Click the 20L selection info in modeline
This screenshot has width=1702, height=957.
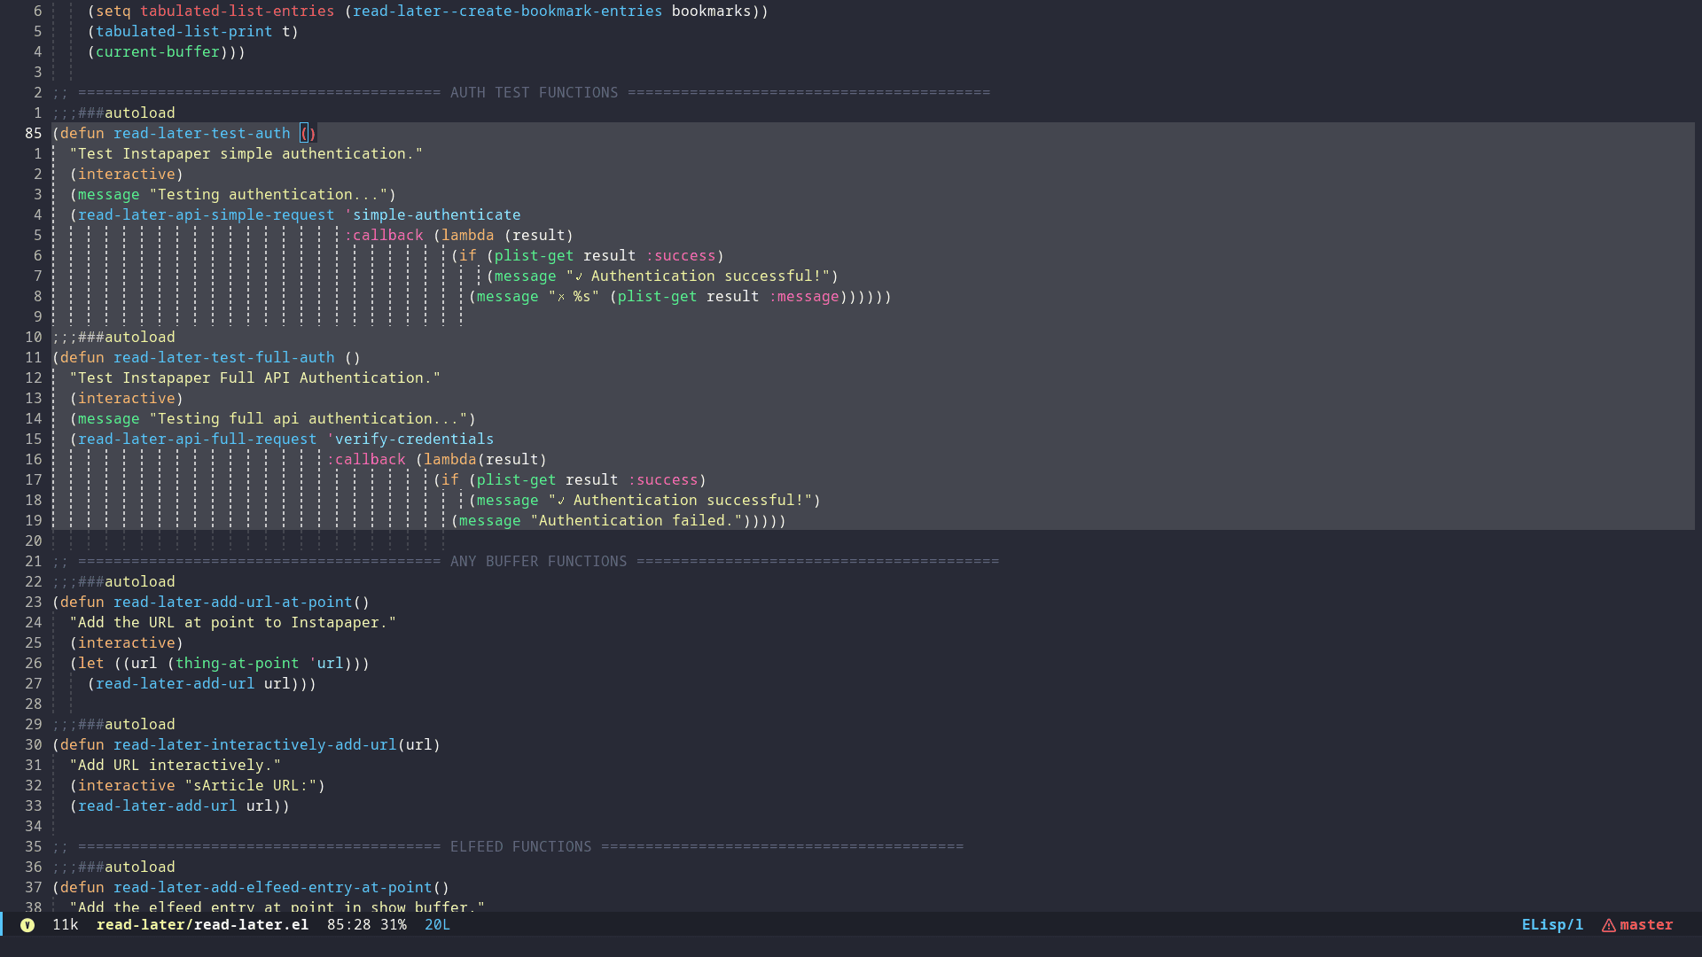[437, 925]
